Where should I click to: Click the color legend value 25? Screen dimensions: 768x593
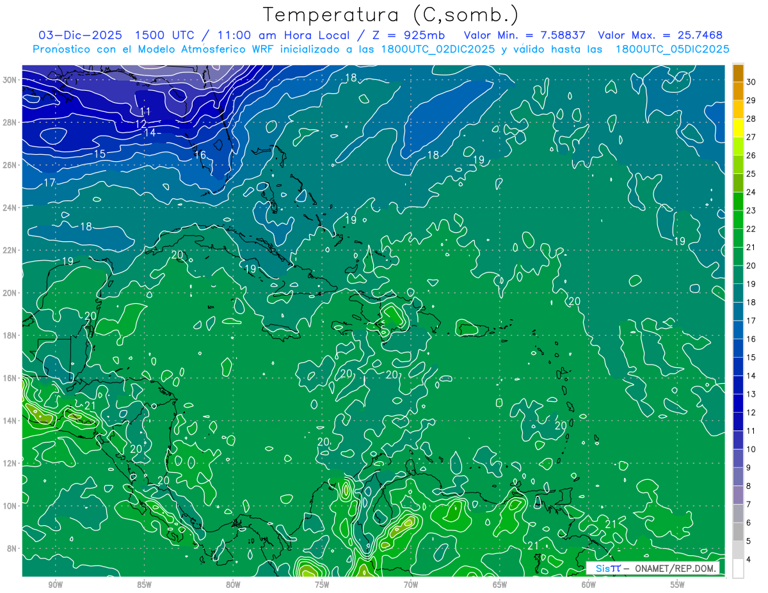(751, 173)
